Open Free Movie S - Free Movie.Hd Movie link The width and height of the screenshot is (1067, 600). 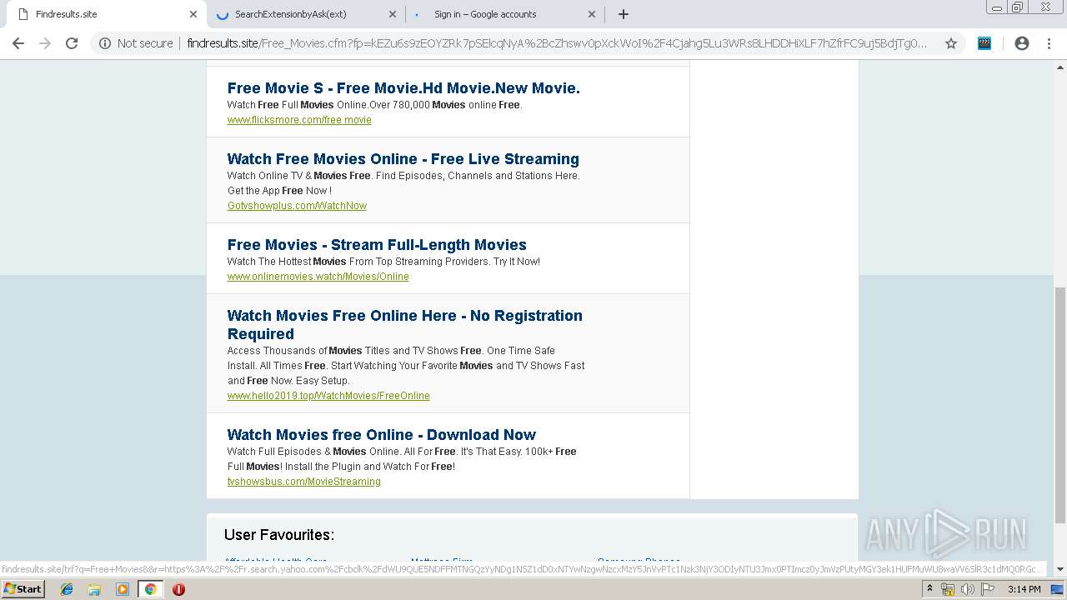403,88
